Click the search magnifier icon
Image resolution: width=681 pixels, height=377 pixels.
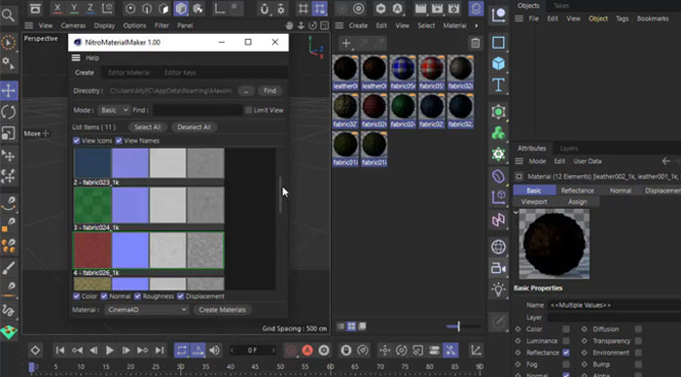pos(8,16)
